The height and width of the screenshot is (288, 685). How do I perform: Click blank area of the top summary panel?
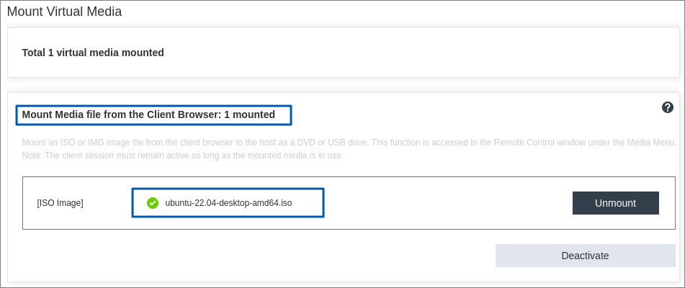(415, 53)
